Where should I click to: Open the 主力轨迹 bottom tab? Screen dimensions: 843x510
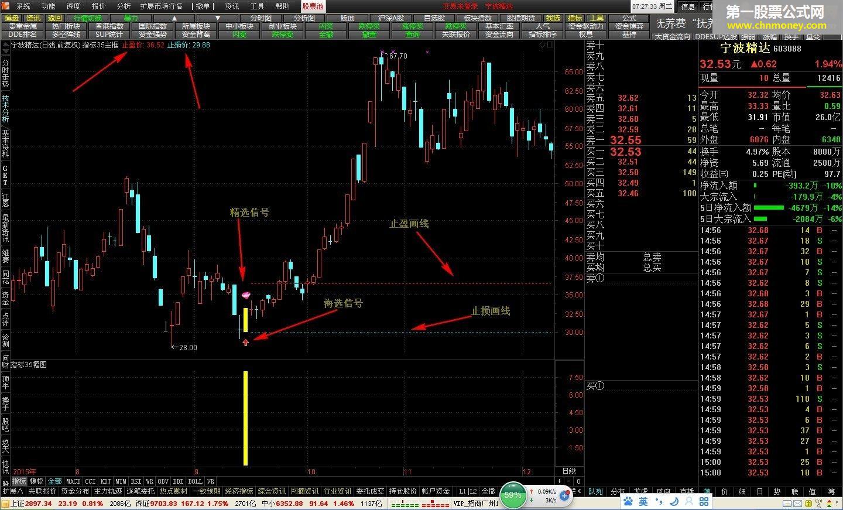(108, 491)
